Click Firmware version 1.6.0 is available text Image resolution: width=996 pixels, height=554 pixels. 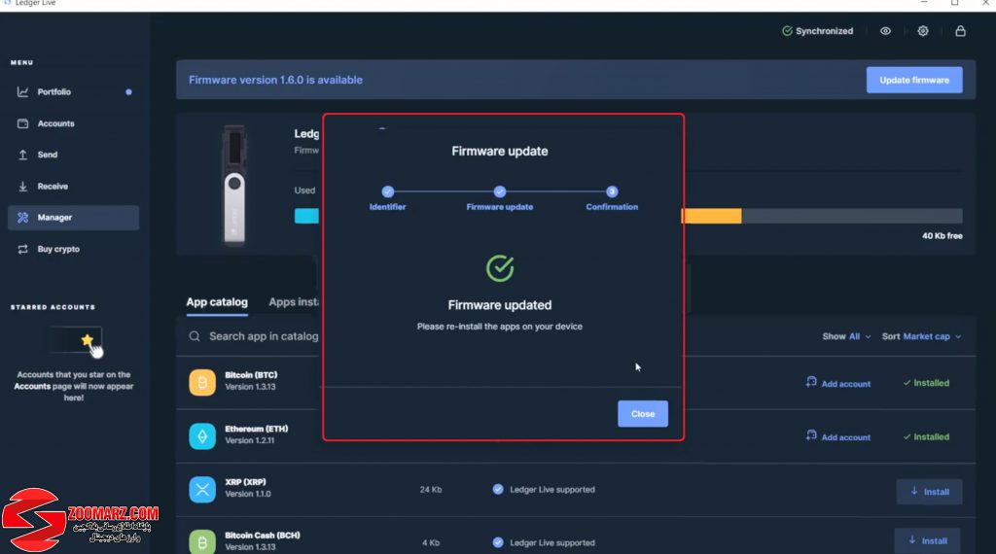[275, 80]
